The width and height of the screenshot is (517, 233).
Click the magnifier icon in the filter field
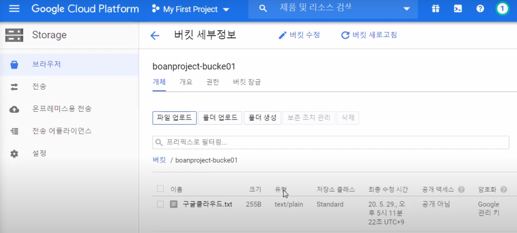tap(159, 142)
